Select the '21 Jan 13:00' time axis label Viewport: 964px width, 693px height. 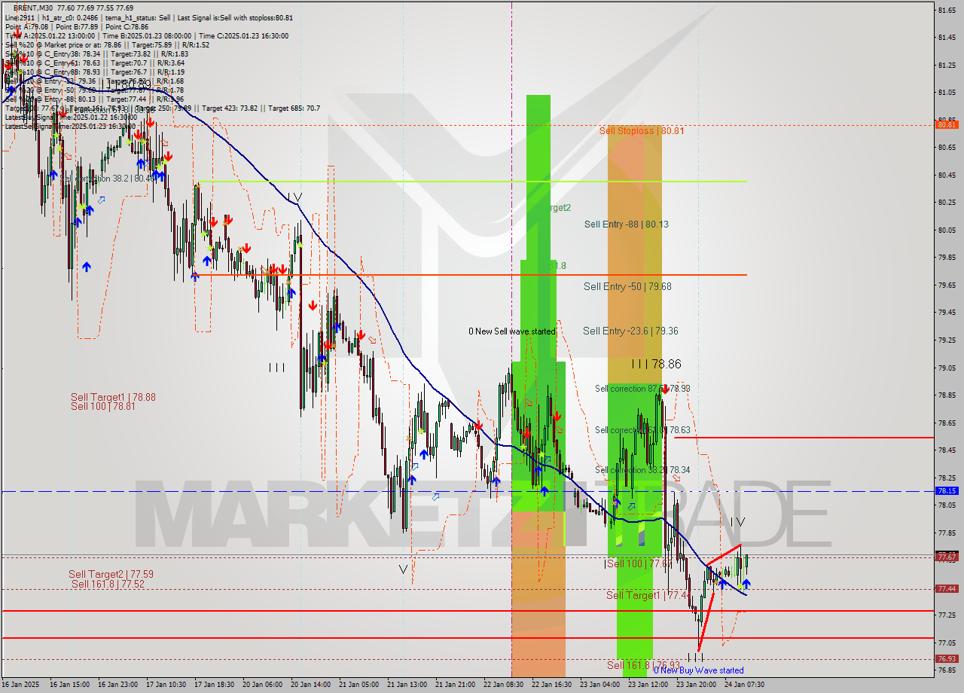(x=407, y=685)
